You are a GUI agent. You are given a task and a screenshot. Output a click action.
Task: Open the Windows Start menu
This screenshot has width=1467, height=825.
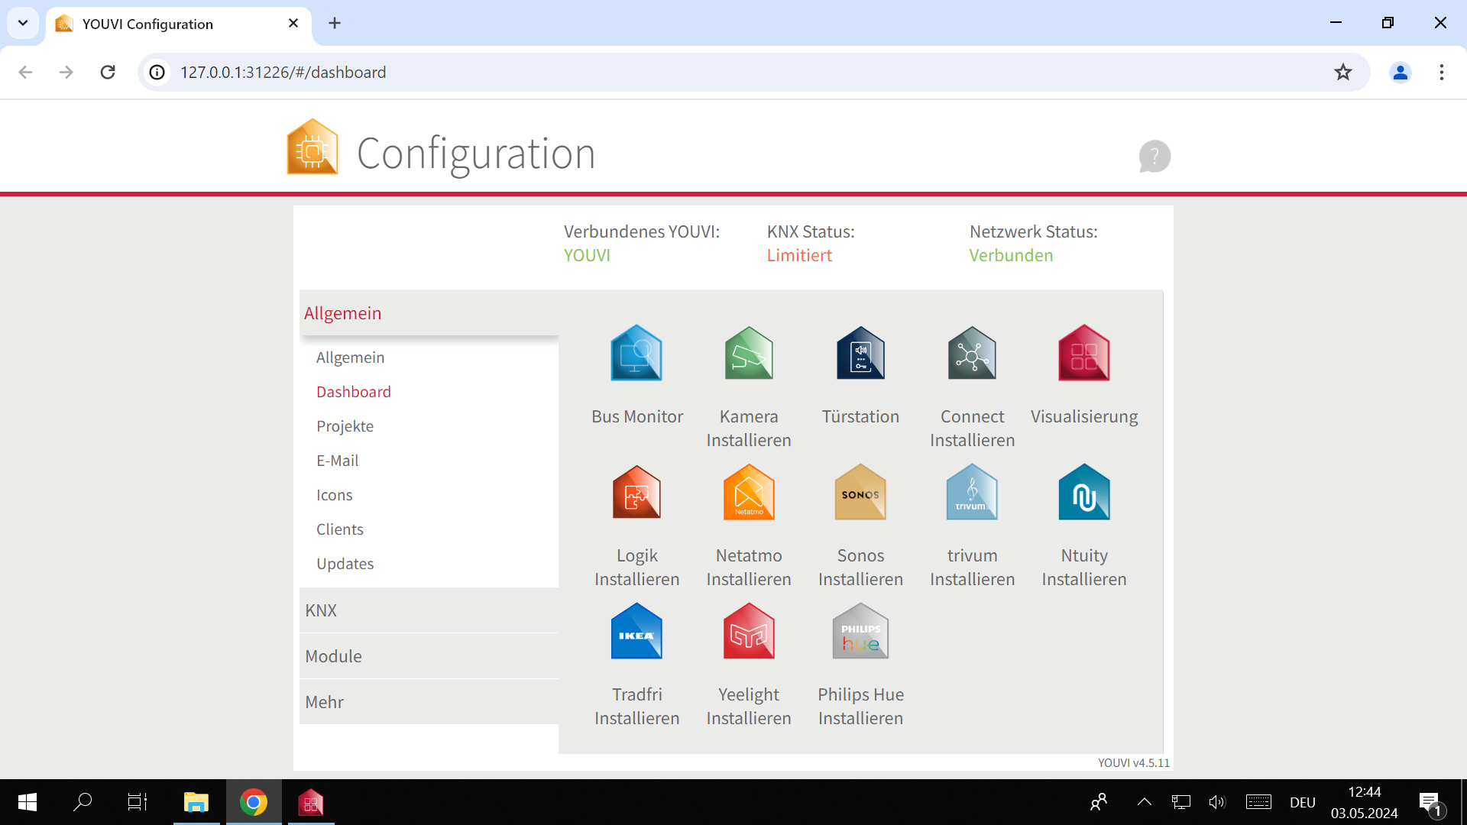(x=28, y=802)
